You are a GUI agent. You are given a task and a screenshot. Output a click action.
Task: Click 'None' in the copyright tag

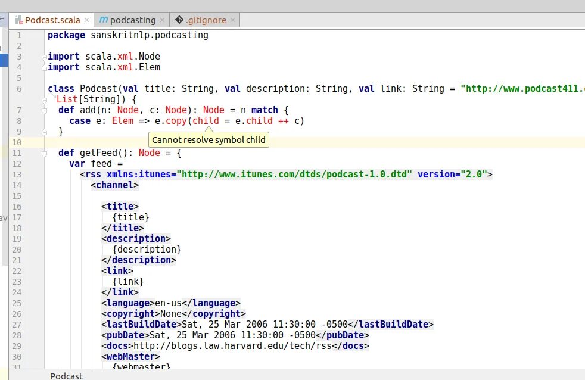pyautogui.click(x=171, y=314)
